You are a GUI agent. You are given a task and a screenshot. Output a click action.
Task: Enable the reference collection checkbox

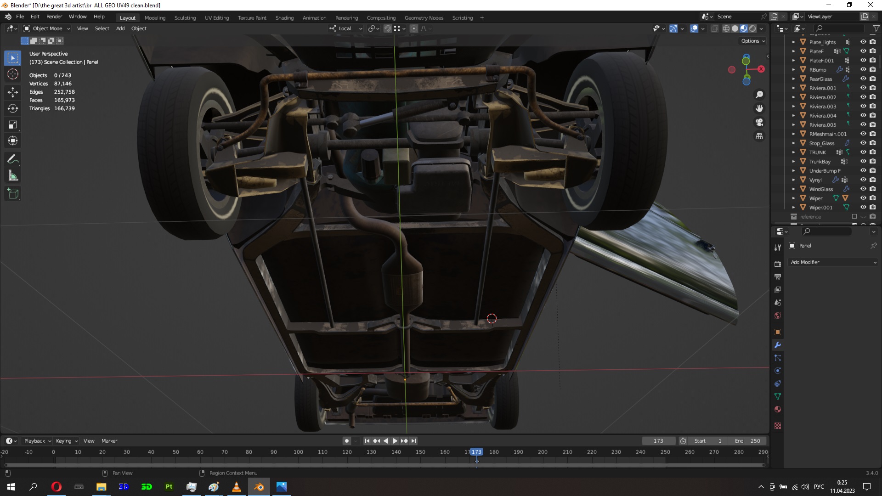click(x=854, y=216)
